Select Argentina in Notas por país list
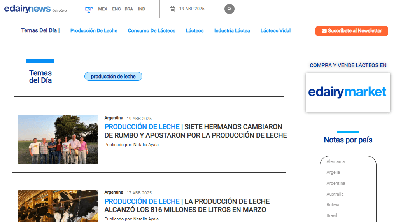Viewport: 396px width, 222px height. [336, 183]
